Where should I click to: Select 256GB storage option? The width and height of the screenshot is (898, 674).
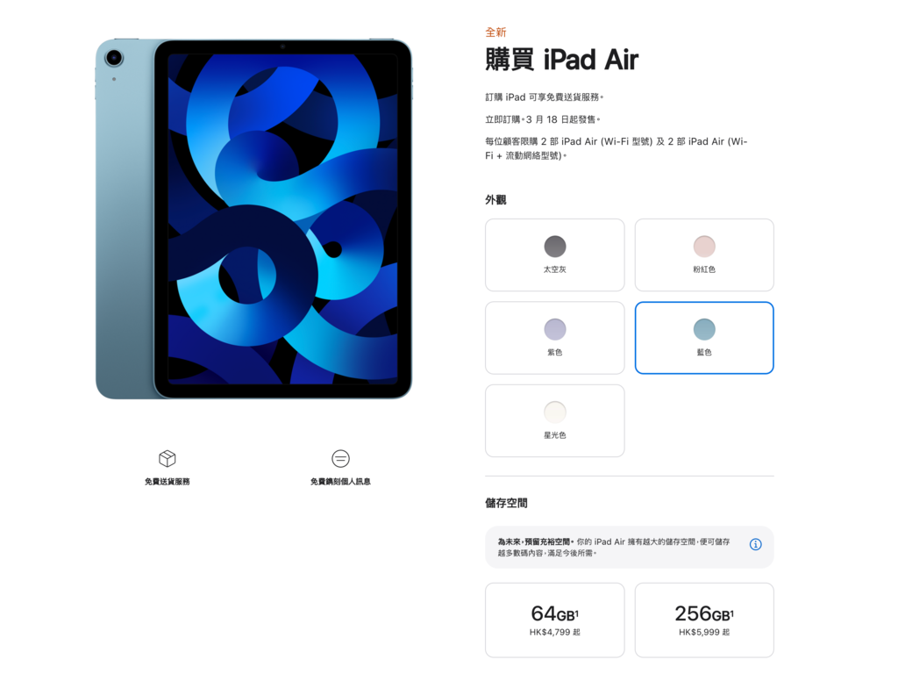(704, 620)
